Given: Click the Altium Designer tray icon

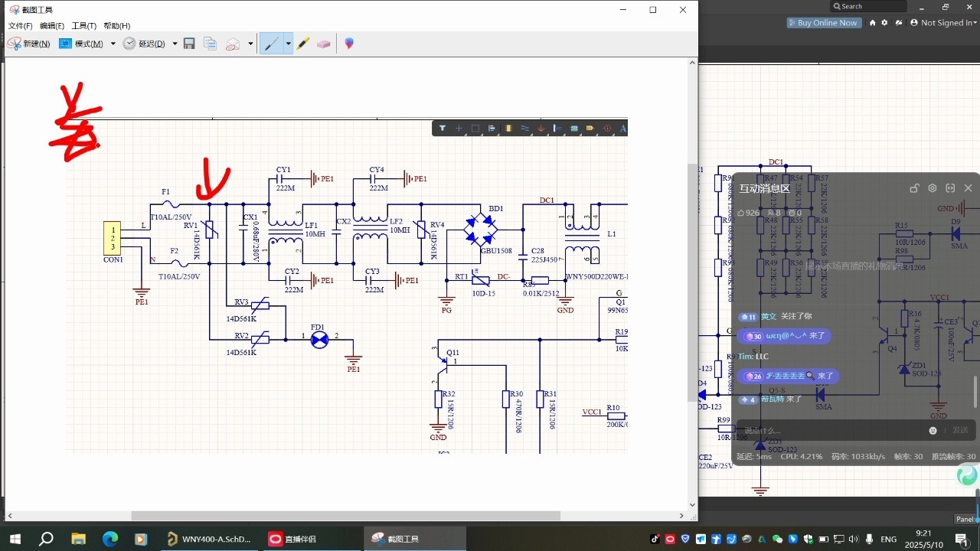Looking at the screenshot, I should (762, 539).
